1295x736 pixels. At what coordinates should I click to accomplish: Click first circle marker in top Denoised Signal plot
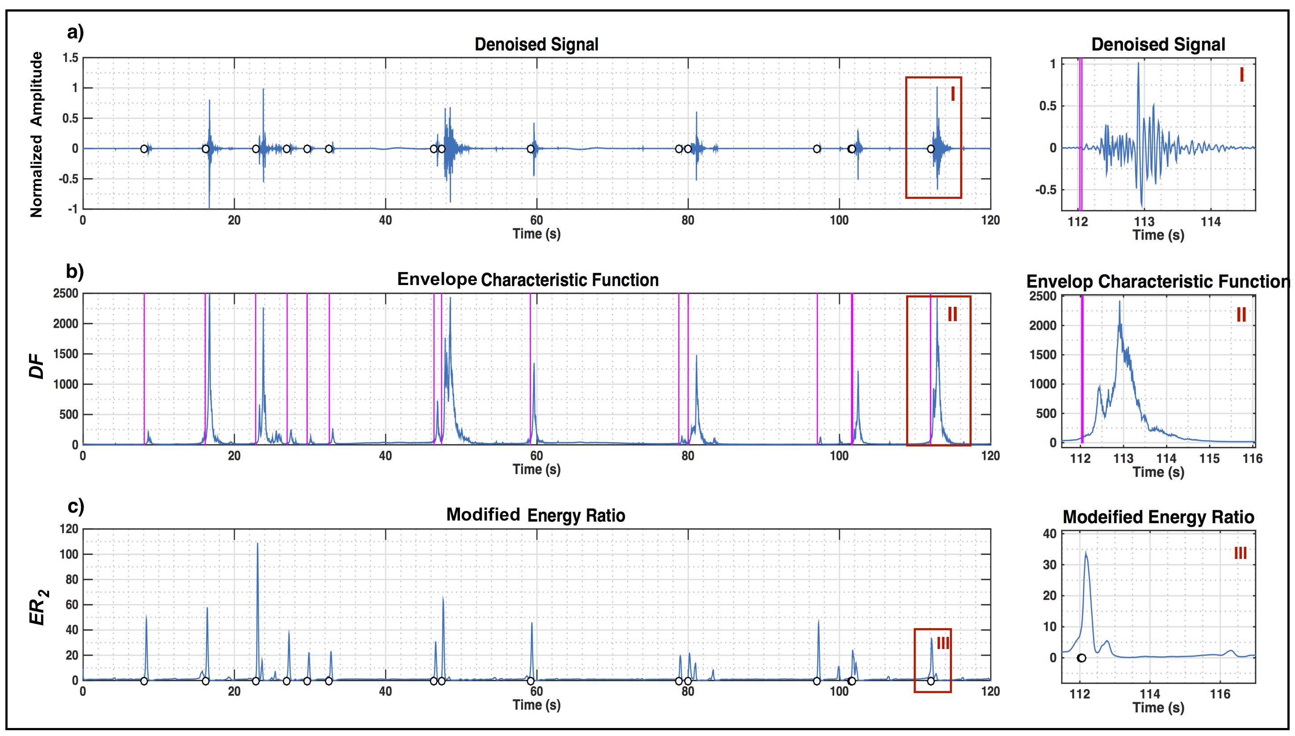click(x=144, y=149)
